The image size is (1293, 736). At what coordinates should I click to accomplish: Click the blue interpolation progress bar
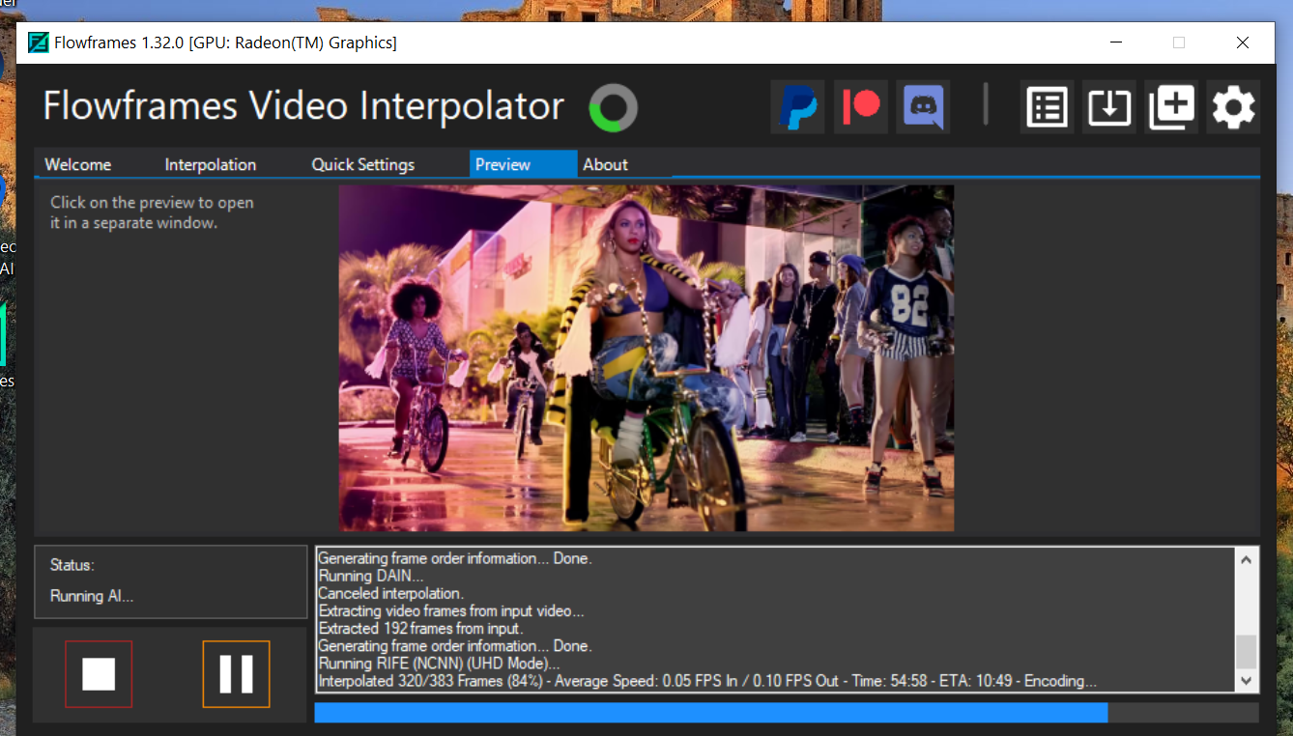[787, 713]
